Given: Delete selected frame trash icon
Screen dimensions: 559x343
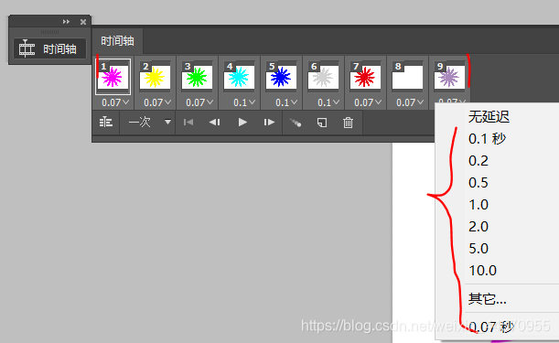Looking at the screenshot, I should click(x=348, y=123).
